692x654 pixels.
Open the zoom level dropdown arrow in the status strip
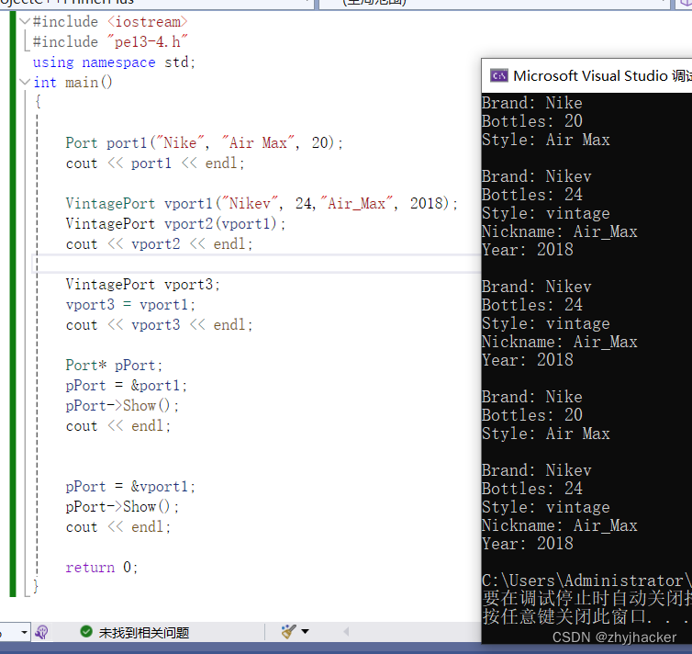click(x=24, y=632)
